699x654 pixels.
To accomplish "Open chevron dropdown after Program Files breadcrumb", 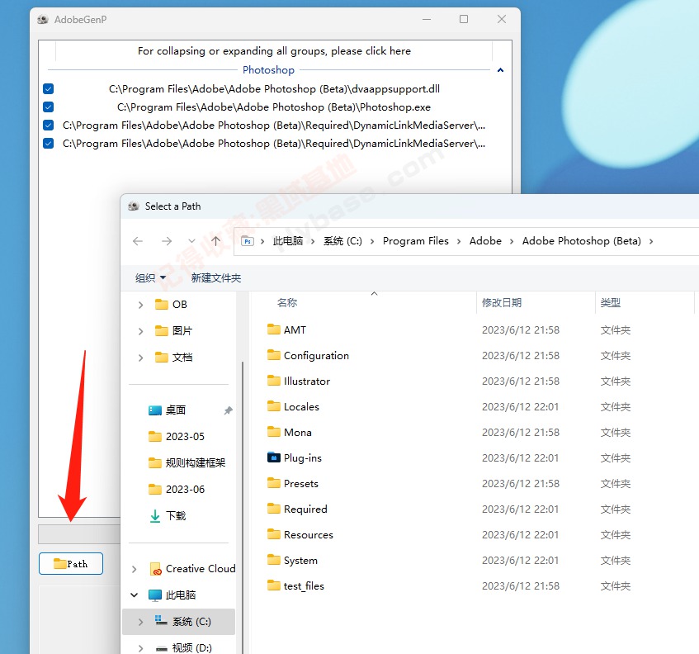I will click(459, 241).
